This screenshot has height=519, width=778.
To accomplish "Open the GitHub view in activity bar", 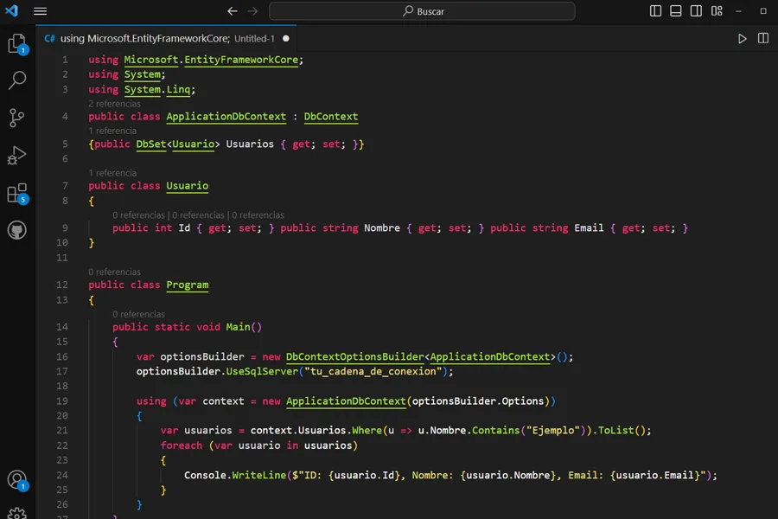I will tap(17, 230).
